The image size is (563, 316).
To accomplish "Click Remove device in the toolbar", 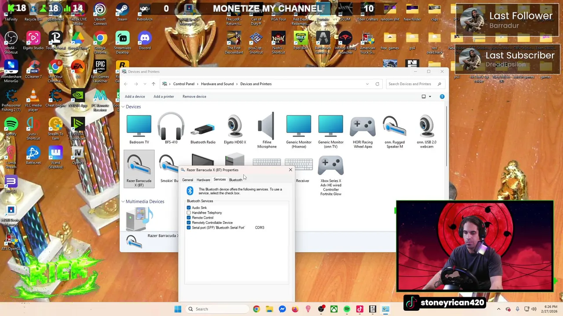I will click(x=194, y=97).
